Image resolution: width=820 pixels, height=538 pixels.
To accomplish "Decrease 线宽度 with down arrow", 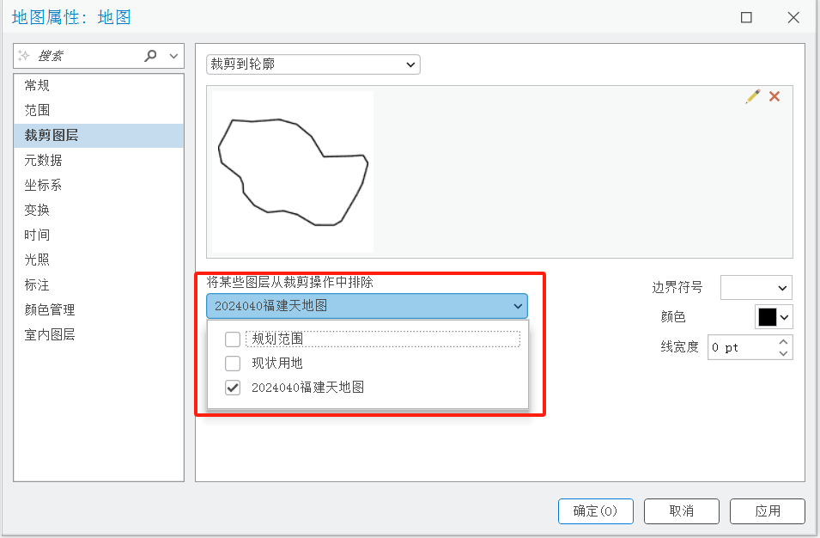I will point(783,353).
